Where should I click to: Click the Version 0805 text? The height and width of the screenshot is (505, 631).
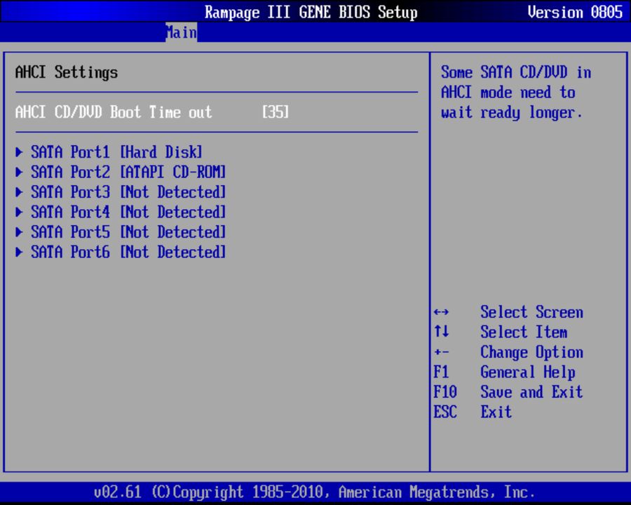click(x=575, y=12)
